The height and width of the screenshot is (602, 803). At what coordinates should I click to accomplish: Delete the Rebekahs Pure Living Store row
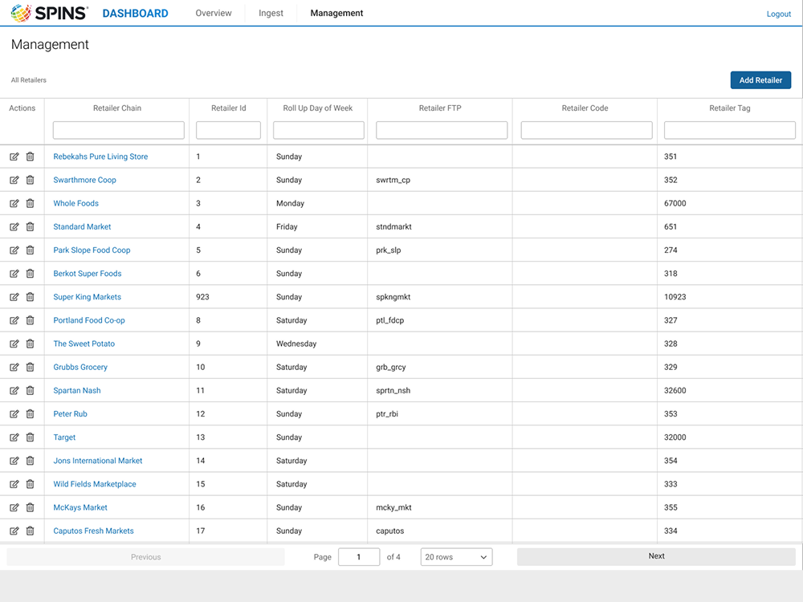[x=31, y=157]
